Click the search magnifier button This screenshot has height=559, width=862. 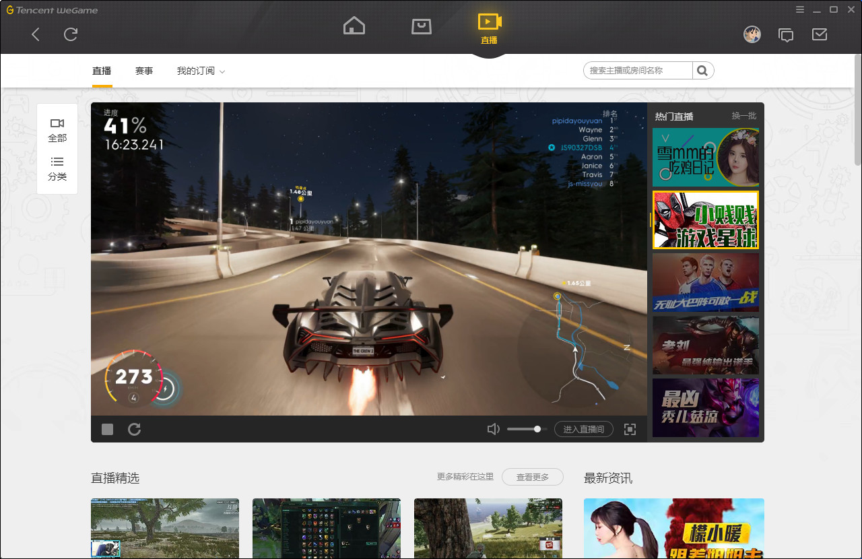(x=702, y=70)
